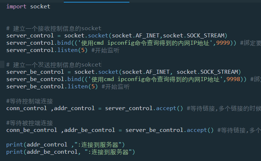
Task: Click the comment #等待控制端连接
Action: click(30, 101)
